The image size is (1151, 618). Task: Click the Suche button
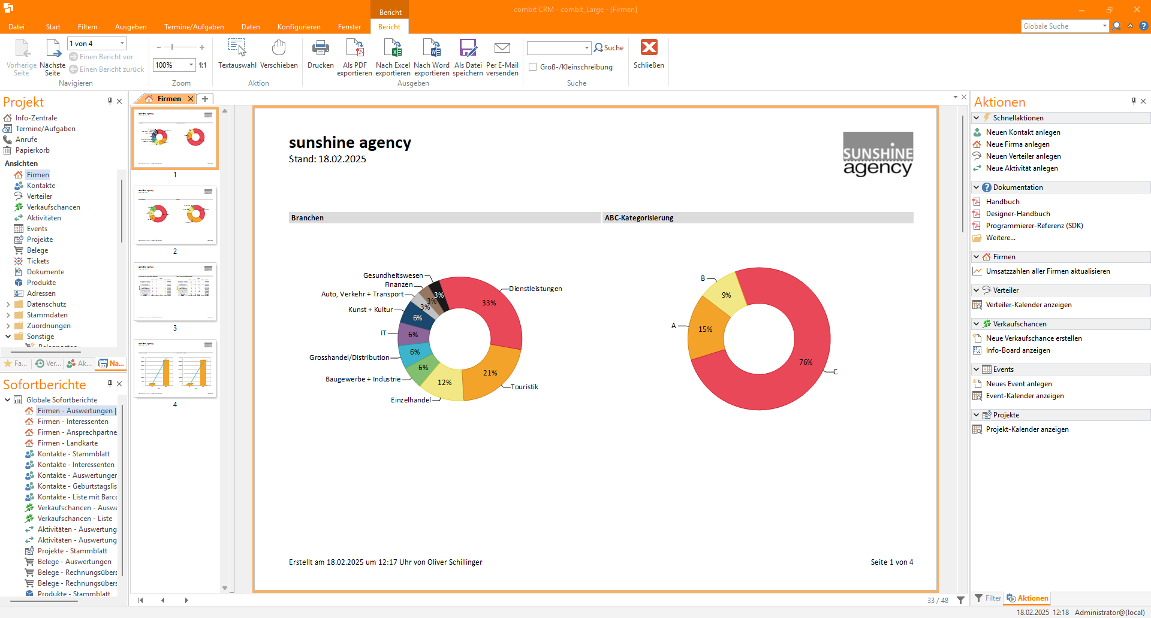click(608, 48)
